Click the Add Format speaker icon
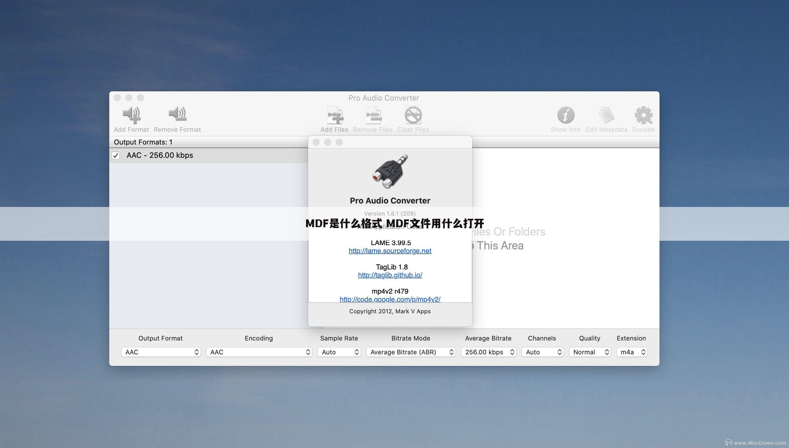The width and height of the screenshot is (789, 448). coord(131,115)
